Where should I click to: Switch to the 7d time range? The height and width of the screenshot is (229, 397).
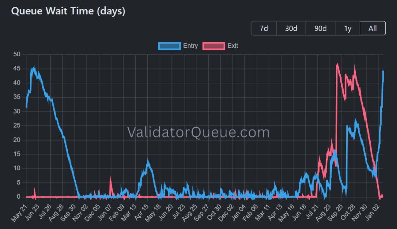pos(264,28)
